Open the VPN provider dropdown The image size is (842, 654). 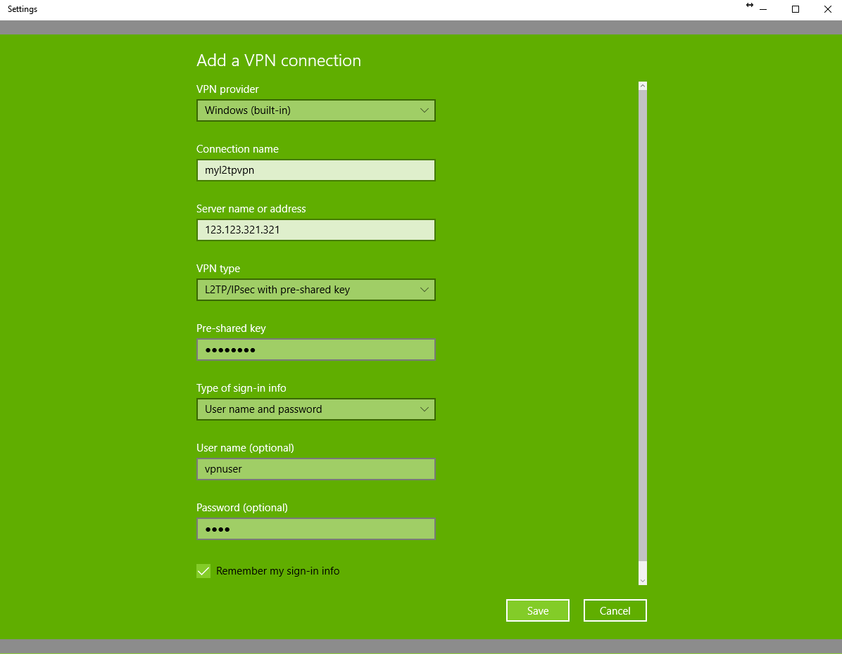click(315, 110)
